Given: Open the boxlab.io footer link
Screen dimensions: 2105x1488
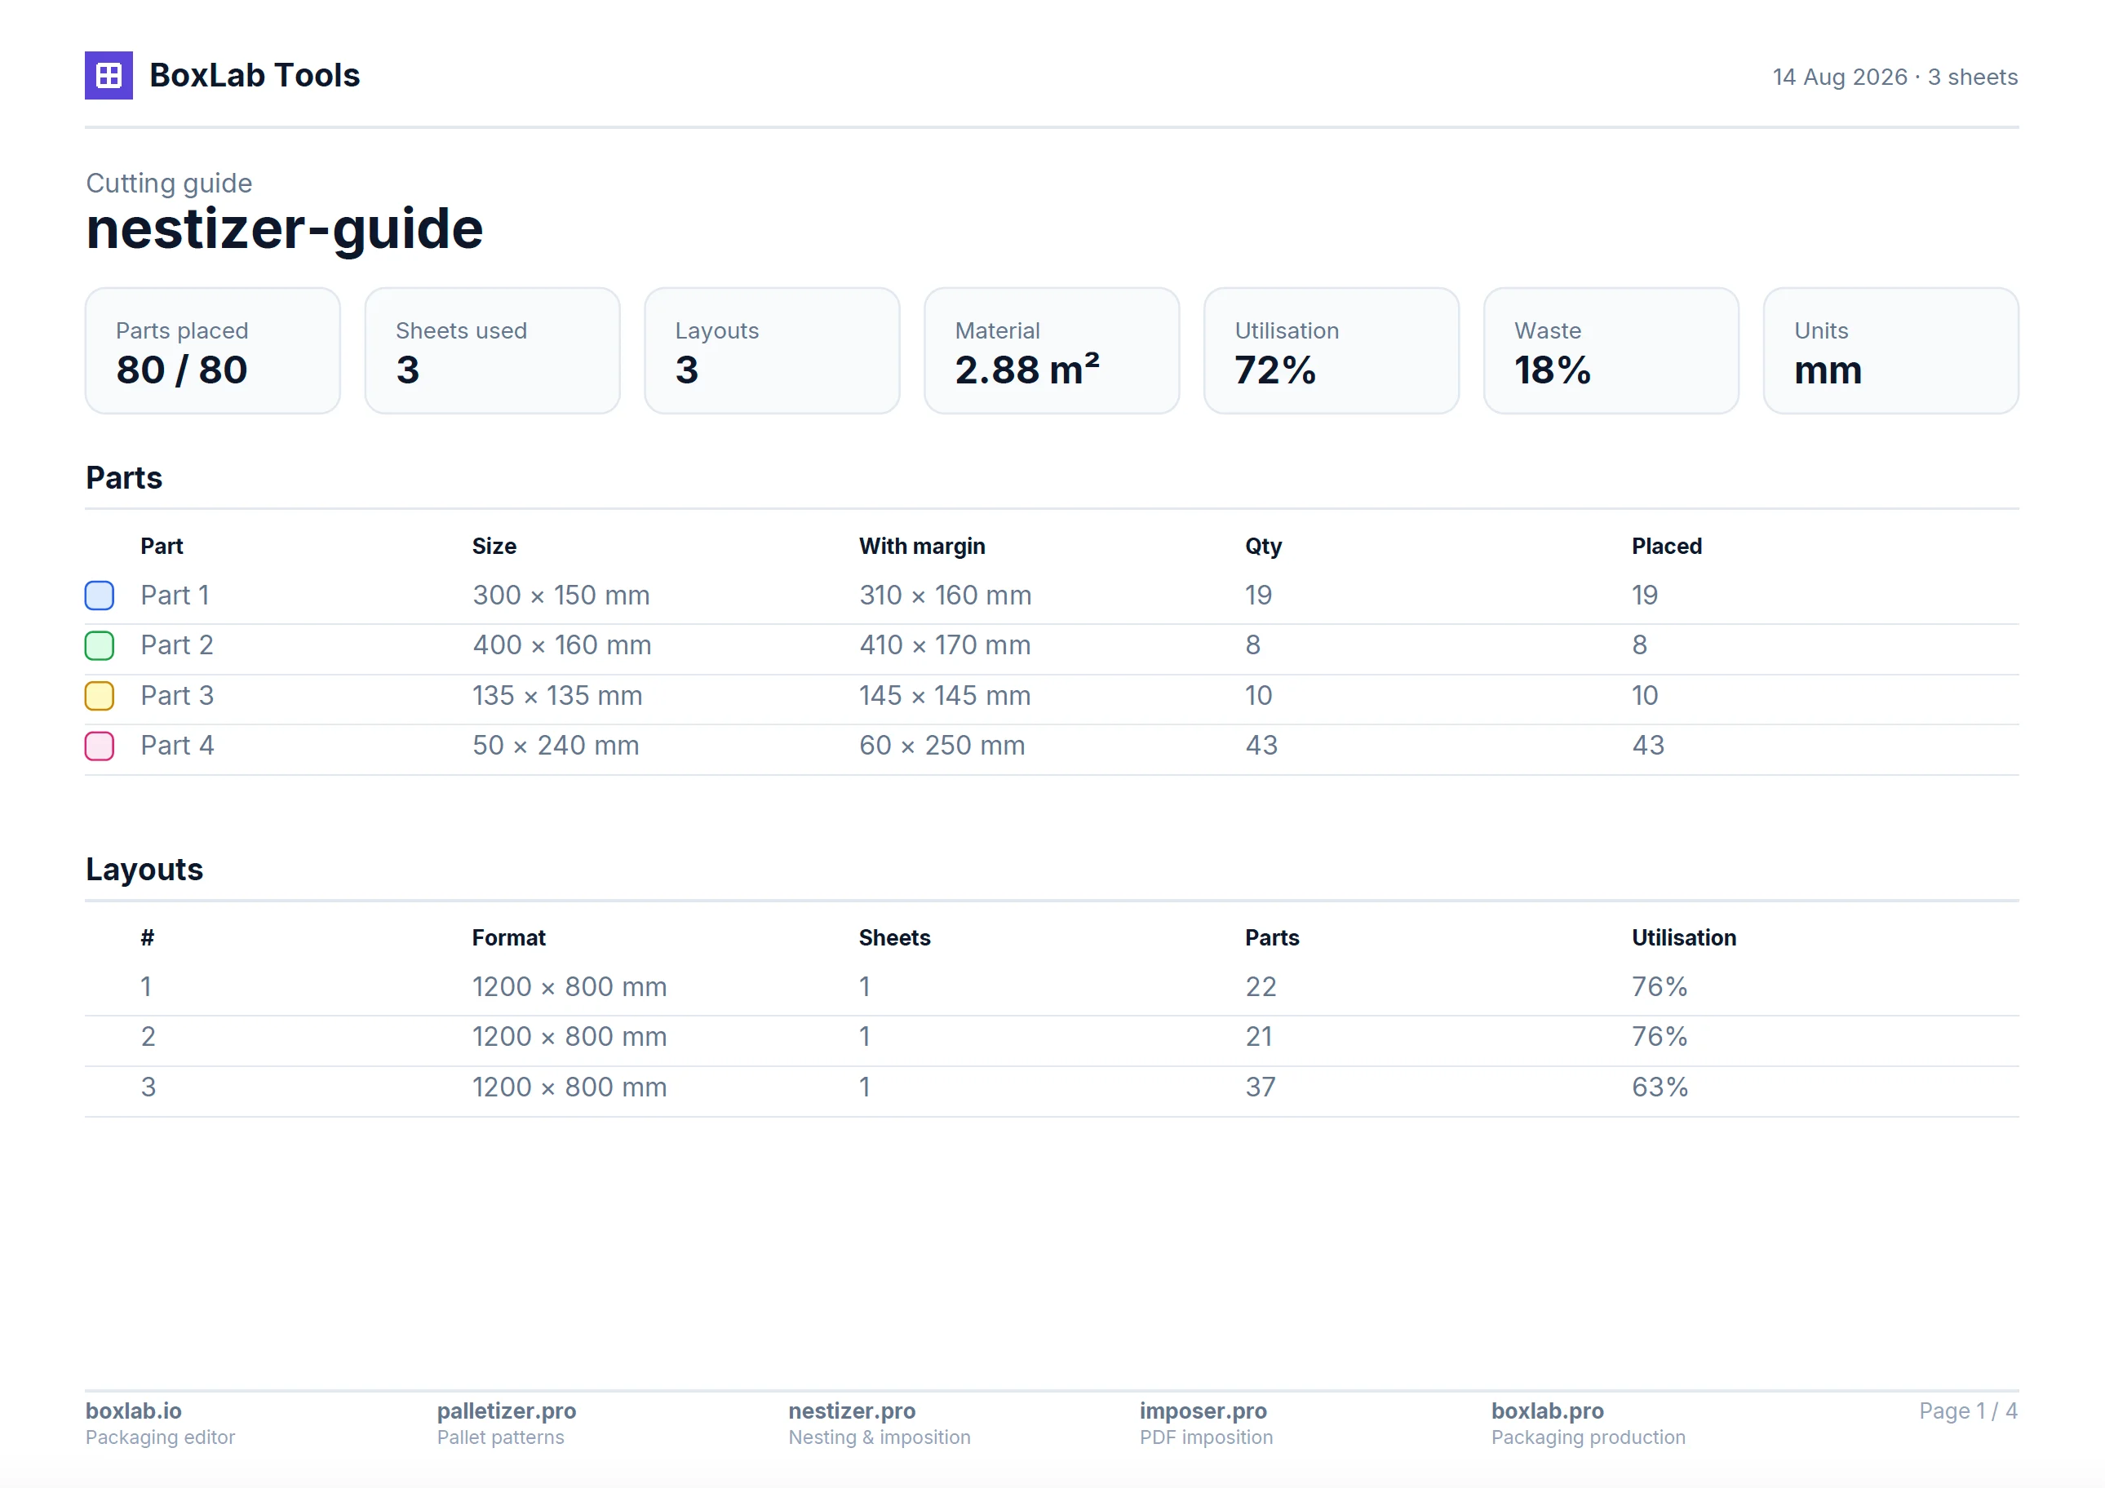Looking at the screenshot, I should (x=133, y=1410).
